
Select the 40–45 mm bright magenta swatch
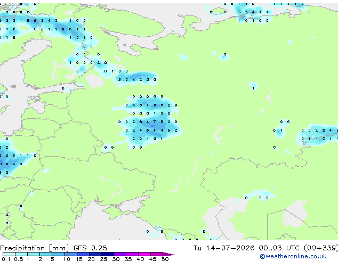click(144, 254)
